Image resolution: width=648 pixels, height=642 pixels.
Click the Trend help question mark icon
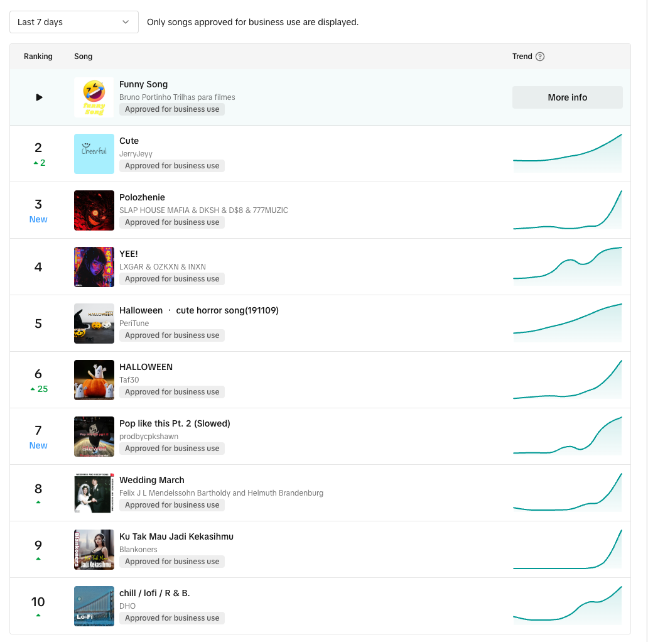click(x=540, y=57)
